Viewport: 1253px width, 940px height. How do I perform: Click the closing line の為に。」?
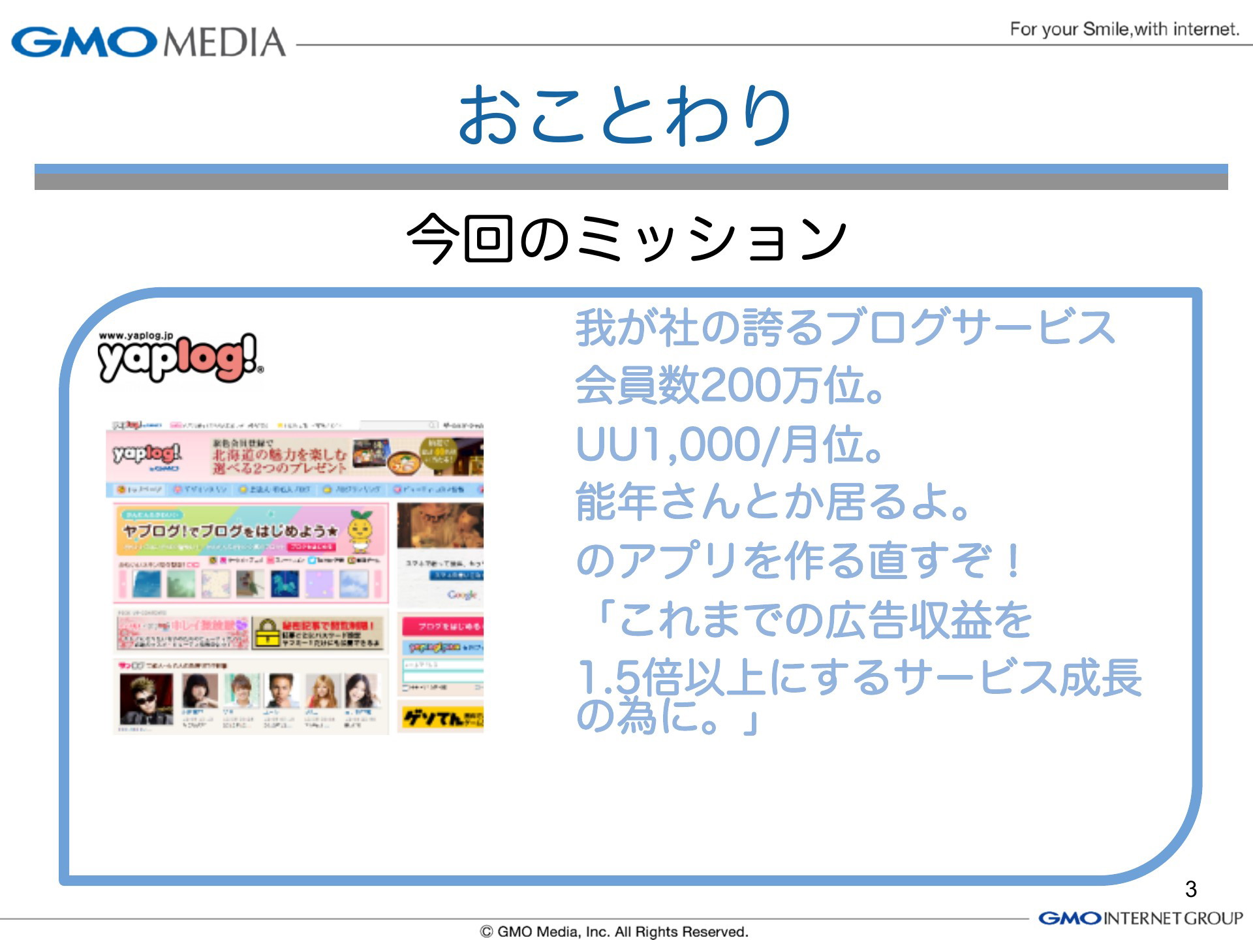click(668, 716)
